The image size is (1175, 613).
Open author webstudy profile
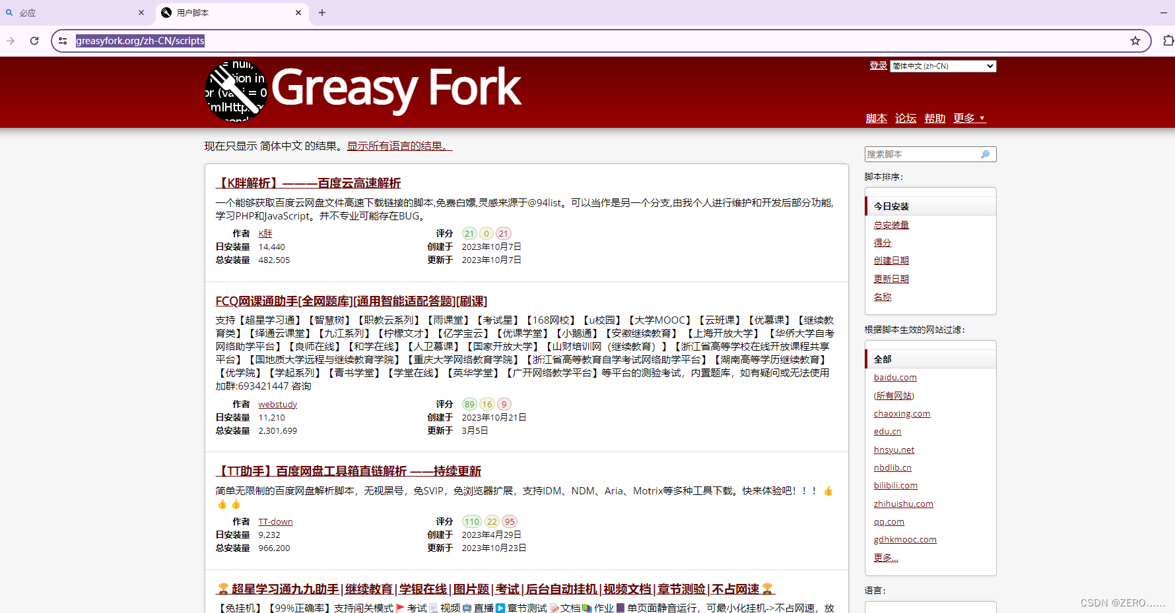click(x=278, y=404)
